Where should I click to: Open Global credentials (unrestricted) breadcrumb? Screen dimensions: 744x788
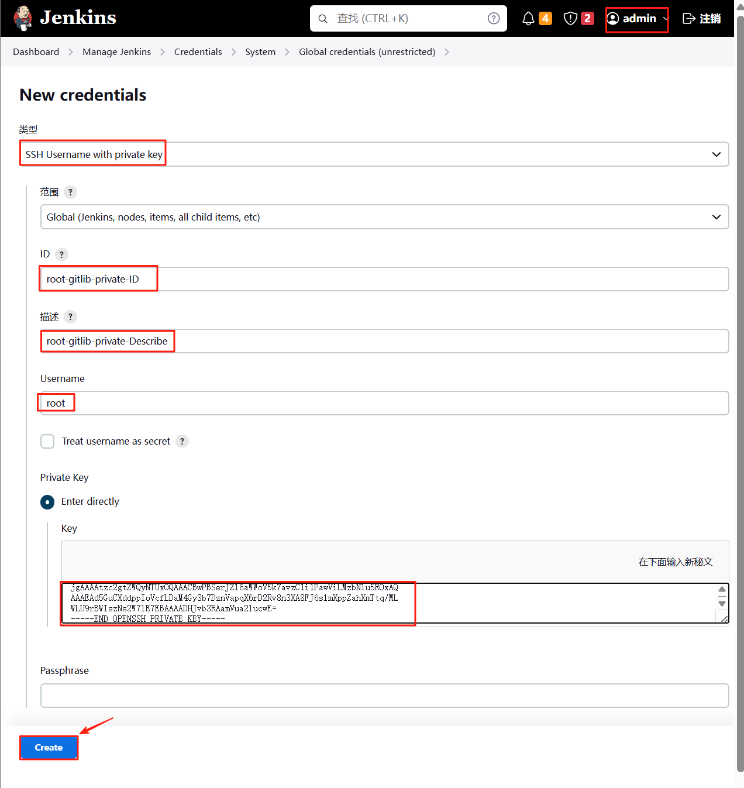pyautogui.click(x=367, y=52)
